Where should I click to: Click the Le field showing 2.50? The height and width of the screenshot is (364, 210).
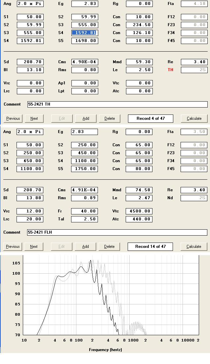point(140,70)
